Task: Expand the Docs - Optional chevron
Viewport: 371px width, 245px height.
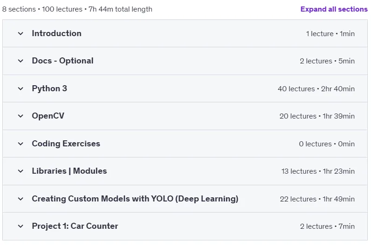Action: click(20, 61)
